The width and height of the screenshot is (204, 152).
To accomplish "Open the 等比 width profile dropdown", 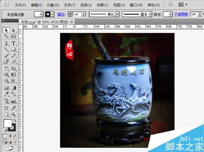I will (x=118, y=14).
